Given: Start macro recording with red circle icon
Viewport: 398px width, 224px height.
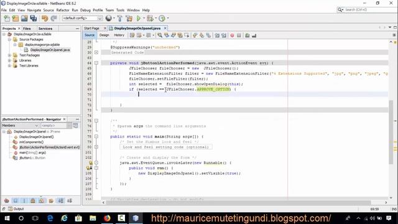Looking at the screenshot, I should (232, 35).
